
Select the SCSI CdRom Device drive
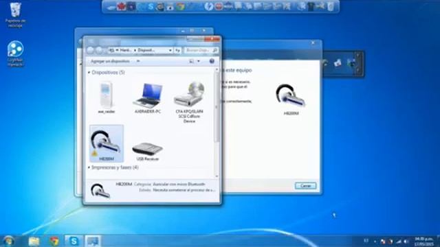189,102
